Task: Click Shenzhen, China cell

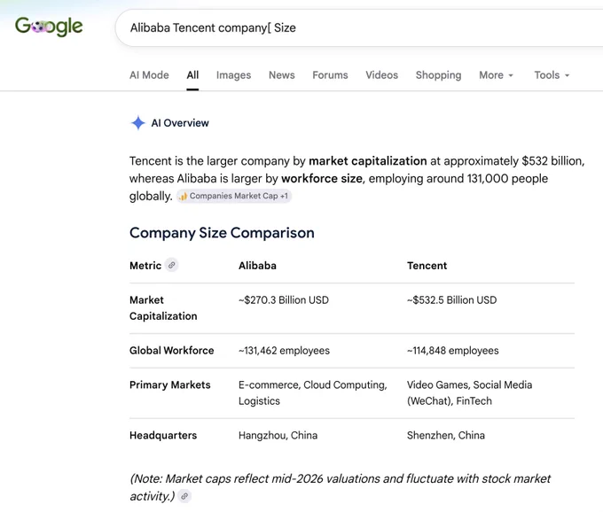Action: coord(446,435)
